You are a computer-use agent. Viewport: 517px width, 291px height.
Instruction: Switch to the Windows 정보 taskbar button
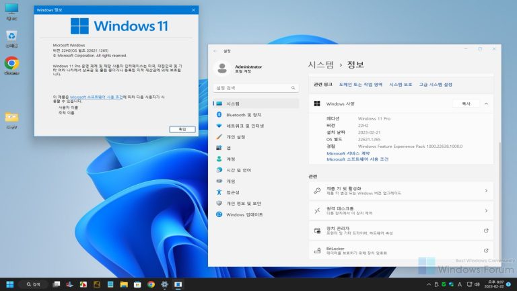click(178, 284)
